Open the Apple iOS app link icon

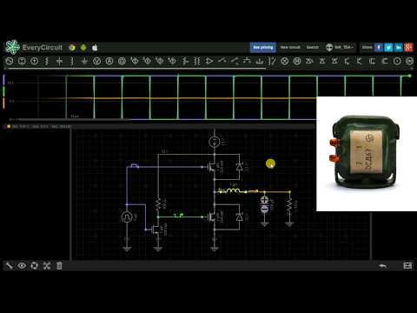pos(95,48)
